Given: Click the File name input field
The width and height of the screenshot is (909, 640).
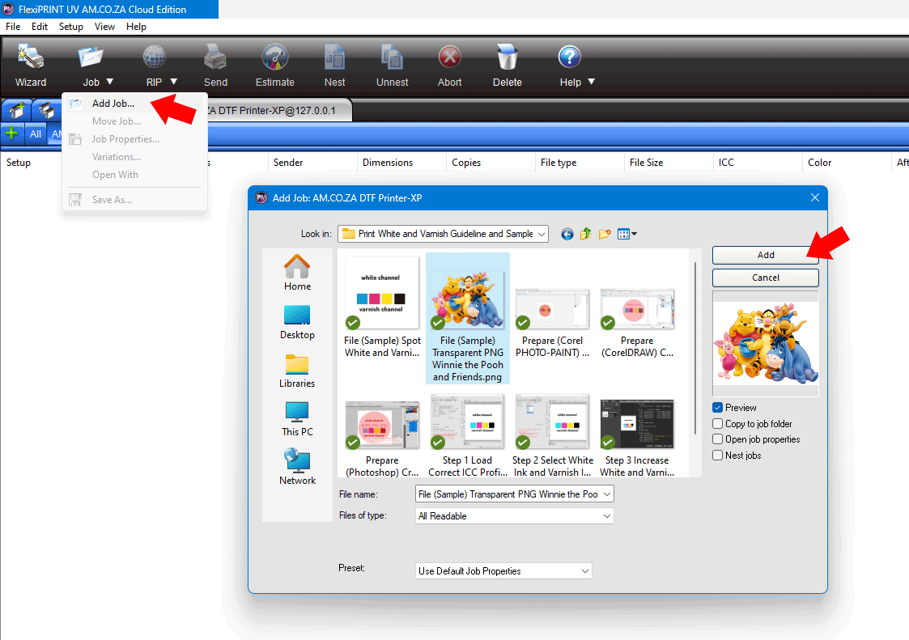Looking at the screenshot, I should [x=507, y=494].
